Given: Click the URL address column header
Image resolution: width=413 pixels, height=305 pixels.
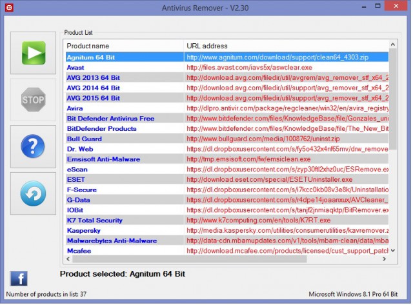Looking at the screenshot, I should pos(287,46).
